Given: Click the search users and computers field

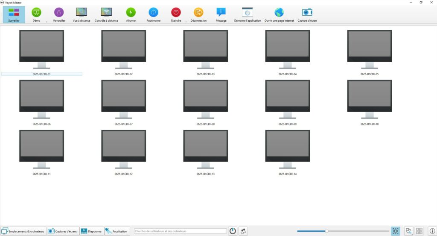Looking at the screenshot, I should coord(180,231).
